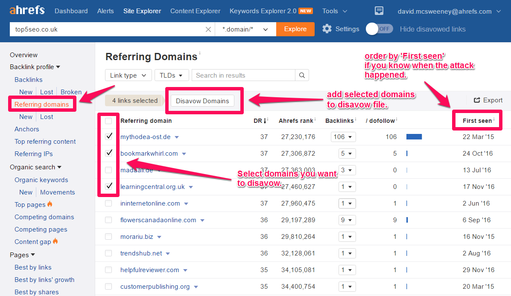Image resolution: width=511 pixels, height=296 pixels.
Task: Check the helpfulreviewer.com checkbox
Action: point(108,270)
